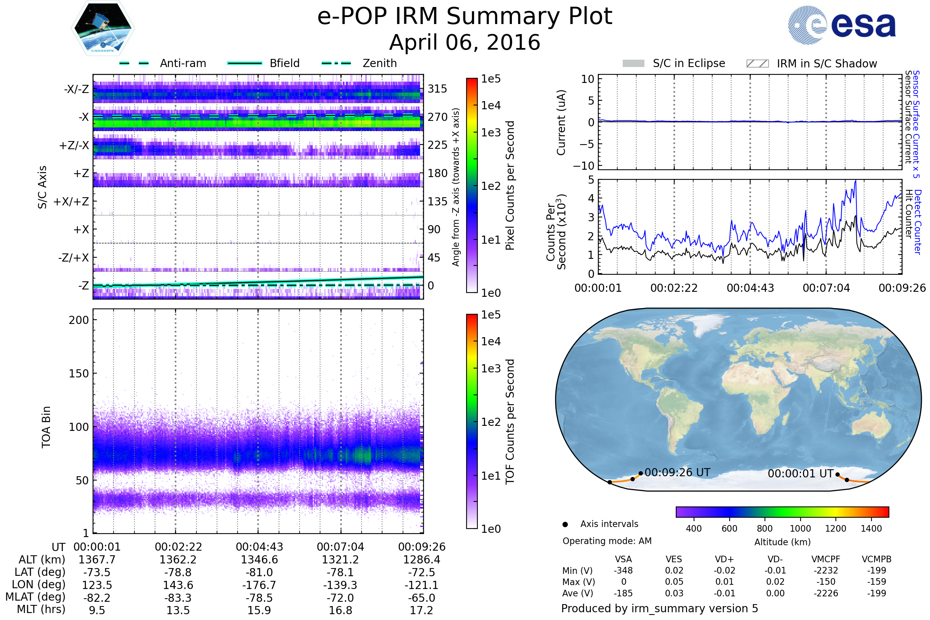Click the 00:00:01 UT orbit start label
Screen dimensions: 930x620
800,474
